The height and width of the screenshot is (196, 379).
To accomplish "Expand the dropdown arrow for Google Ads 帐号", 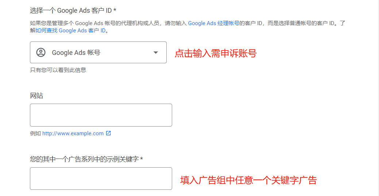I will point(156,52).
